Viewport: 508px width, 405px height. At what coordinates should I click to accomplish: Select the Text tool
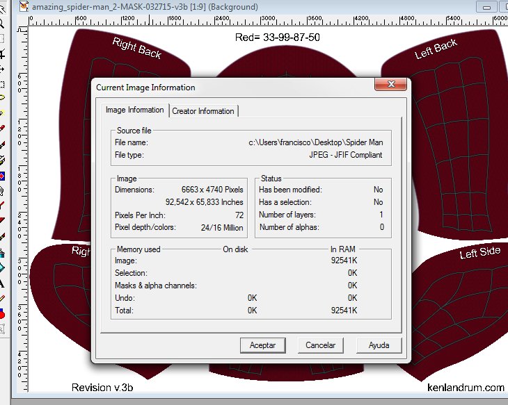click(x=2, y=283)
